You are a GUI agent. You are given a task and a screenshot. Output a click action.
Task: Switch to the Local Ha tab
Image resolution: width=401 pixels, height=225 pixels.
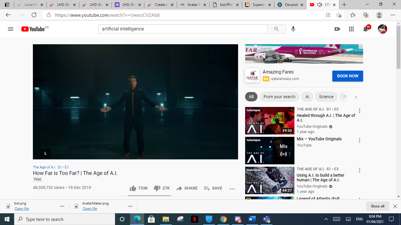pyautogui.click(x=31, y=5)
